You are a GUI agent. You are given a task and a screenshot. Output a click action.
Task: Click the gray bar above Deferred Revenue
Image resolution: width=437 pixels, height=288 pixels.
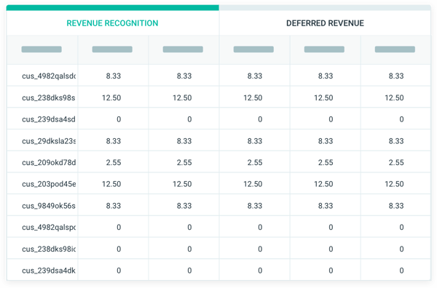[x=325, y=7]
